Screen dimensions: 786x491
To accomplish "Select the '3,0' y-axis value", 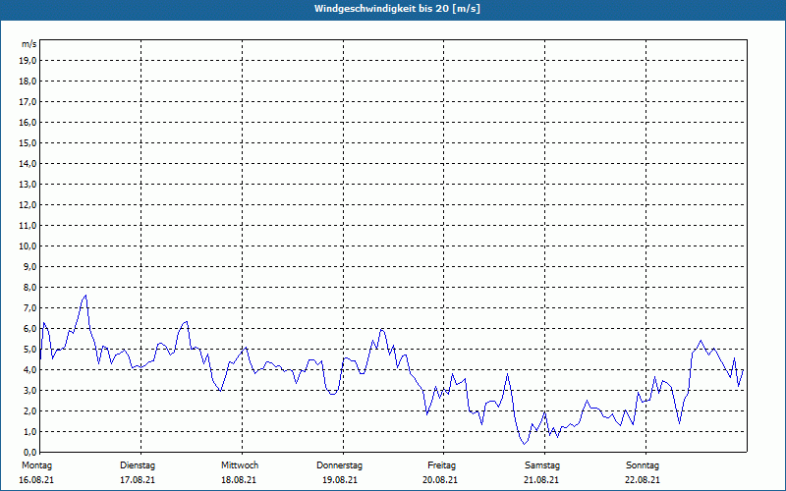I will [29, 390].
